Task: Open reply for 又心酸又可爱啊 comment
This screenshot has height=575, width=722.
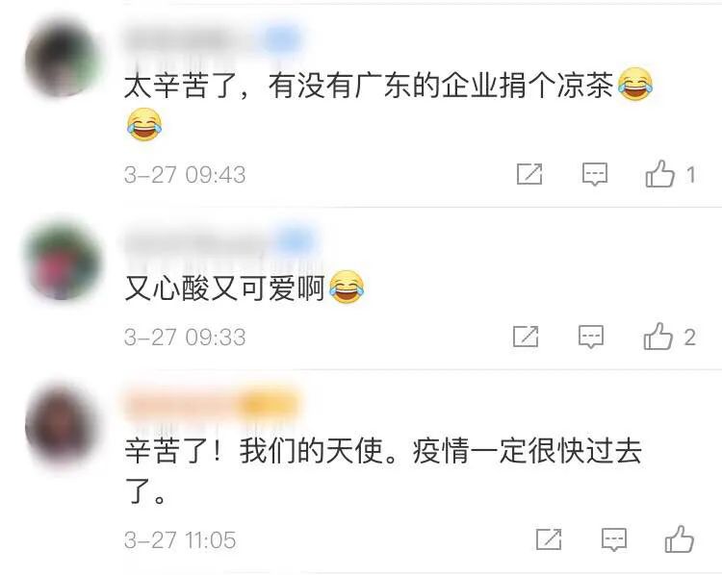Action: click(591, 337)
